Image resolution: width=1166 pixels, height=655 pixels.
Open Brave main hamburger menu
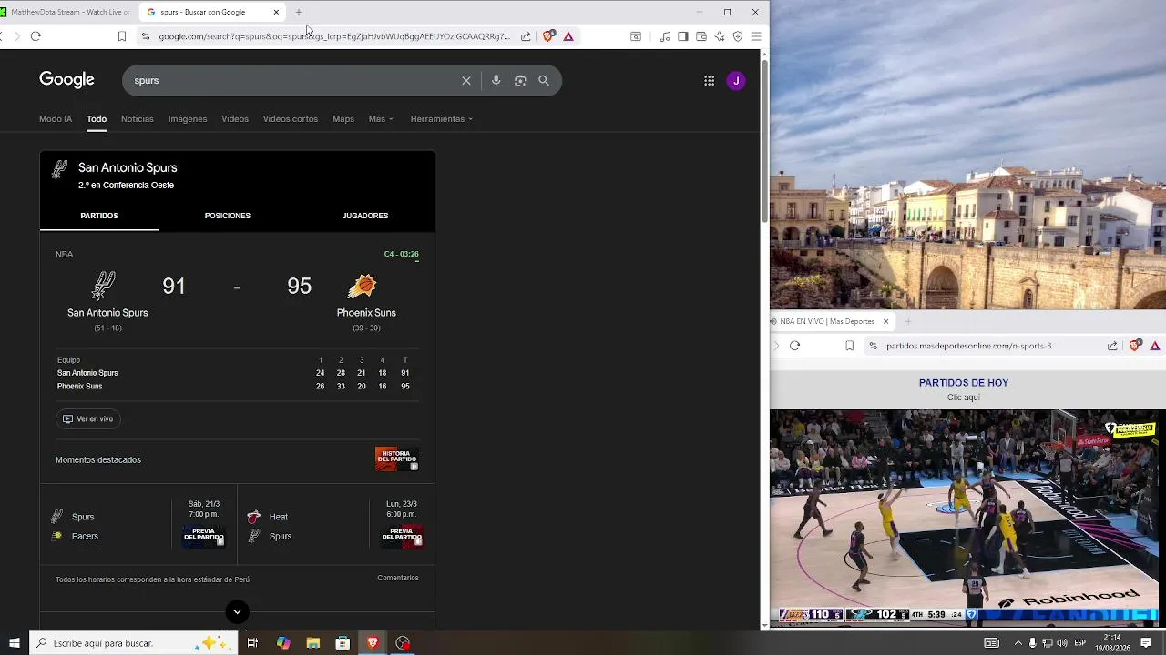756,36
